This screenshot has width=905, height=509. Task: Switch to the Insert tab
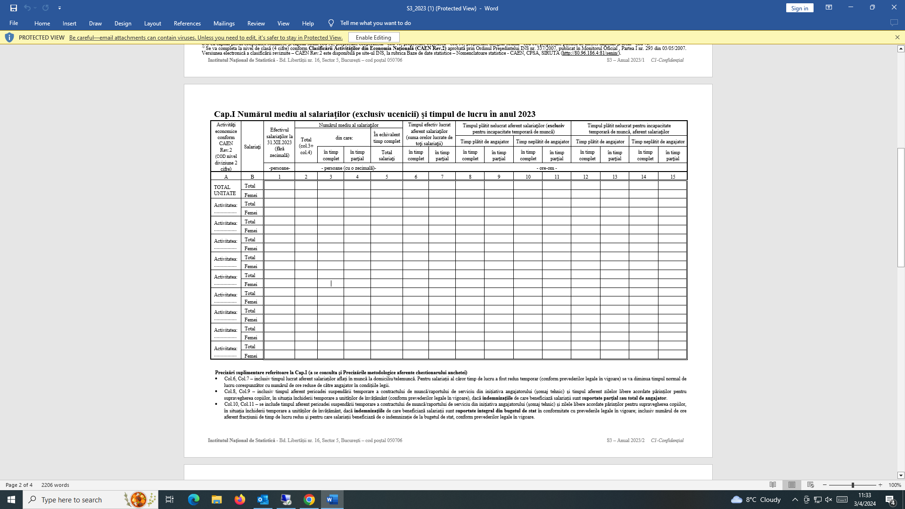pos(69,23)
